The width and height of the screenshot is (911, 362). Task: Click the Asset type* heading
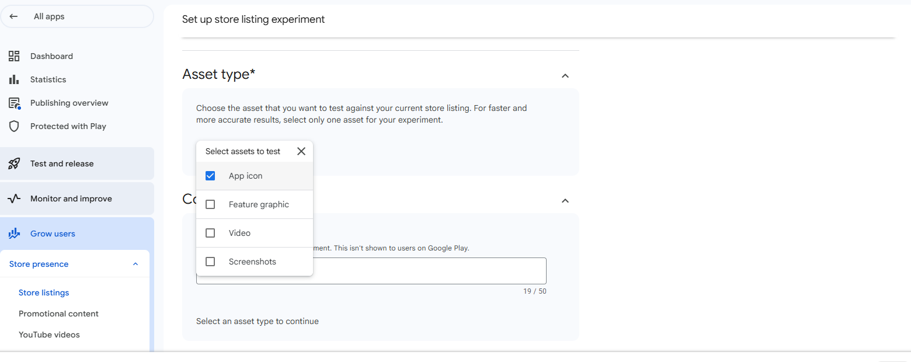pos(218,74)
